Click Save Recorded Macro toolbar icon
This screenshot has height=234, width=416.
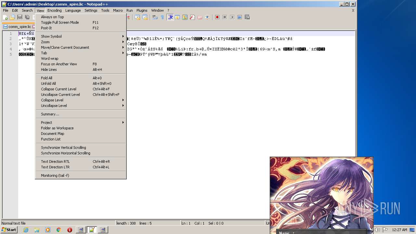(247, 17)
